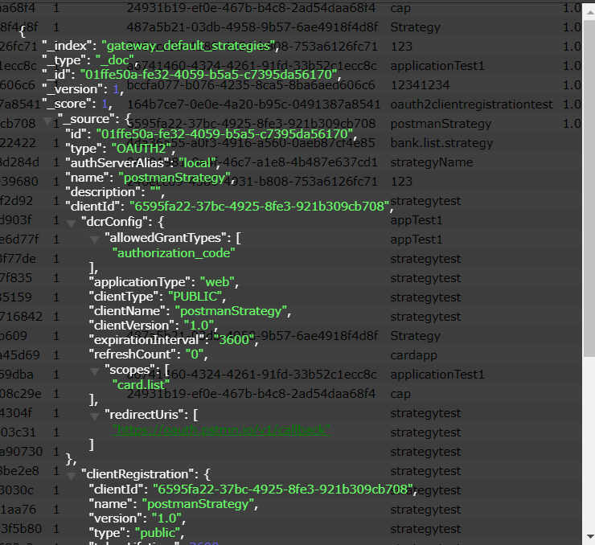Click the "oauth2clientregistrationtest" table cell
The width and height of the screenshot is (595, 545).
(471, 104)
